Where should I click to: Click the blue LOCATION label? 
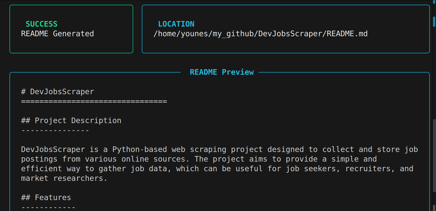[x=176, y=24]
